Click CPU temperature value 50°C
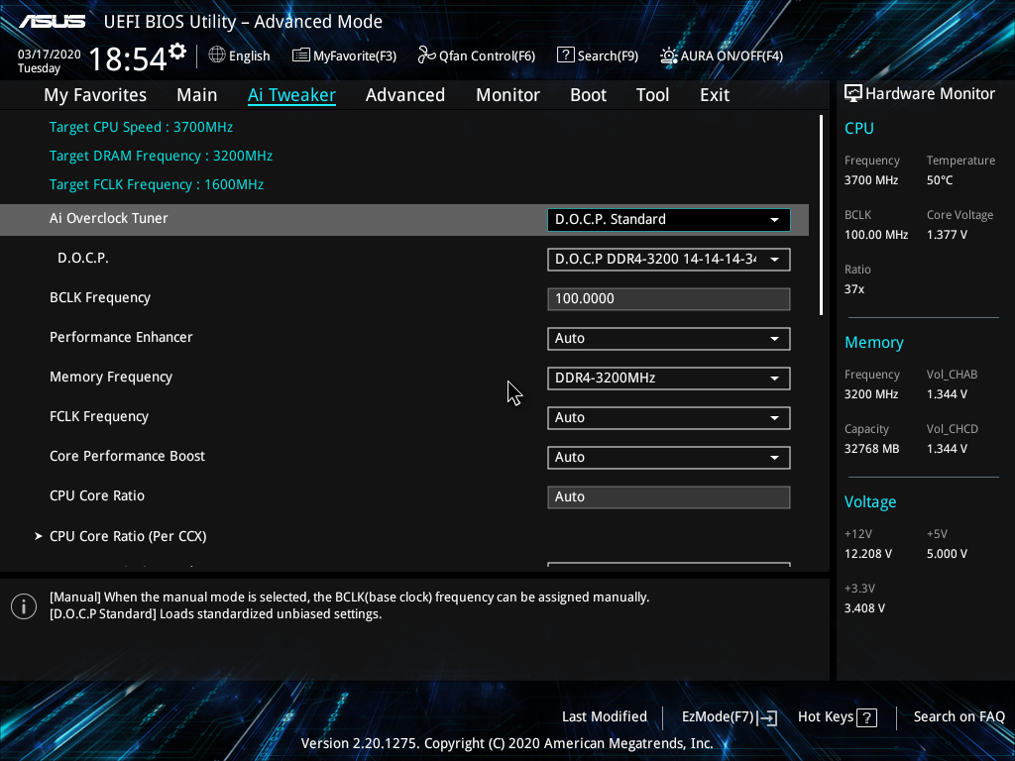 click(940, 180)
